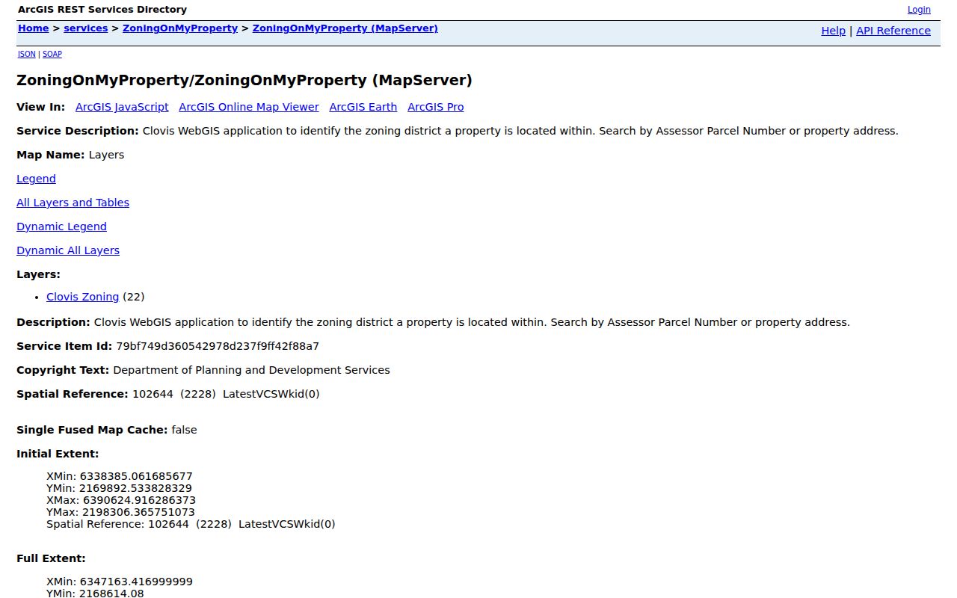View the JSON format of the service
Image resolution: width=957 pixels, height=598 pixels.
(27, 55)
